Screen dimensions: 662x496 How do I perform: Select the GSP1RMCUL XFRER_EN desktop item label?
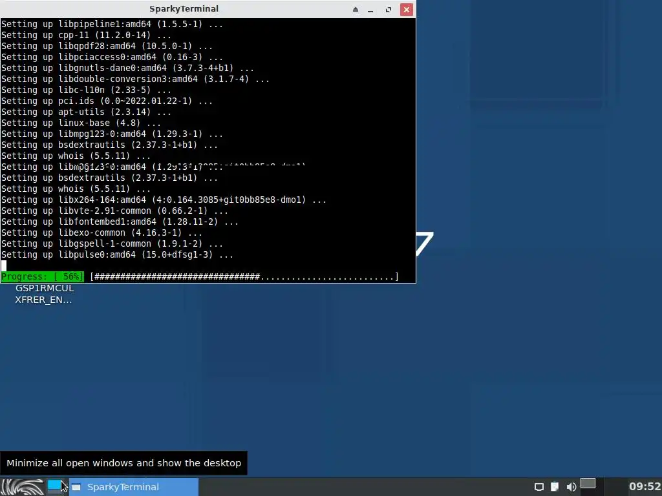(44, 294)
